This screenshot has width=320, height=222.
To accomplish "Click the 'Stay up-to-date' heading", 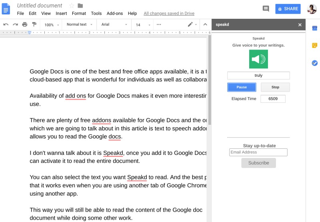I will pyautogui.click(x=259, y=146).
